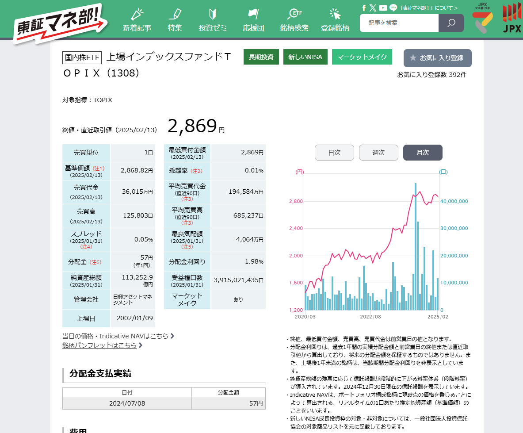Open 「東証マネ部！」について link
Screen dimensions: 523x433
tap(428, 8)
